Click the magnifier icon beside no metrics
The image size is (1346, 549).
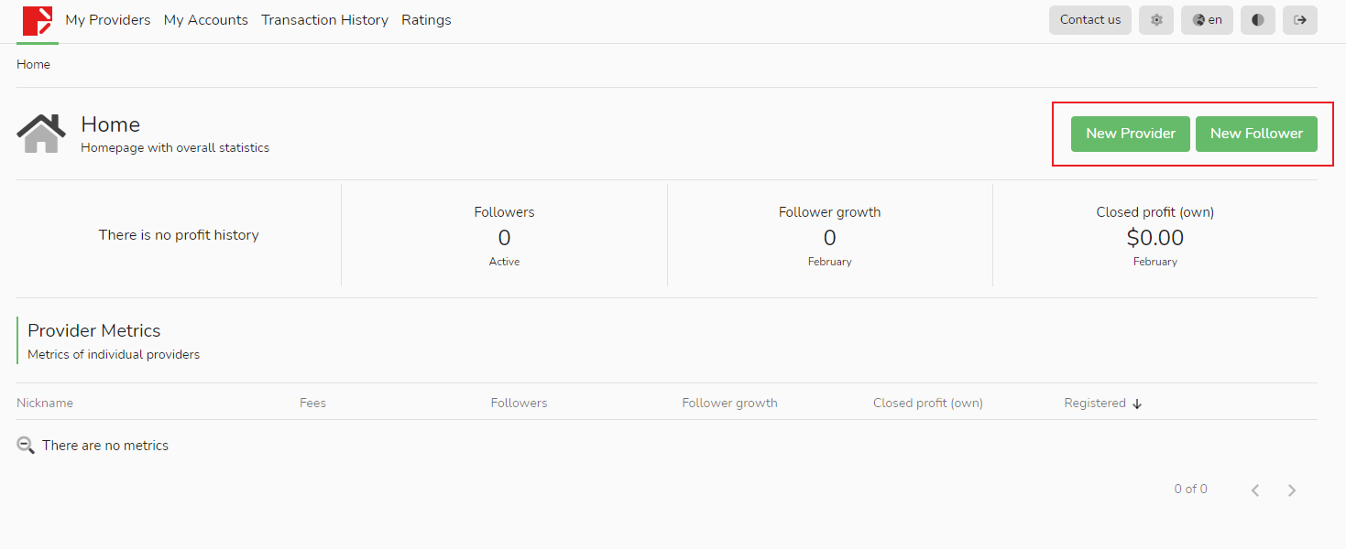26,446
